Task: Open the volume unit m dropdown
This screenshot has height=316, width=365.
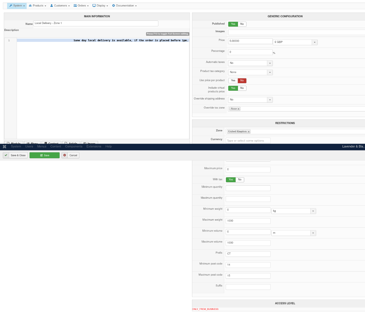Action: click(294, 233)
